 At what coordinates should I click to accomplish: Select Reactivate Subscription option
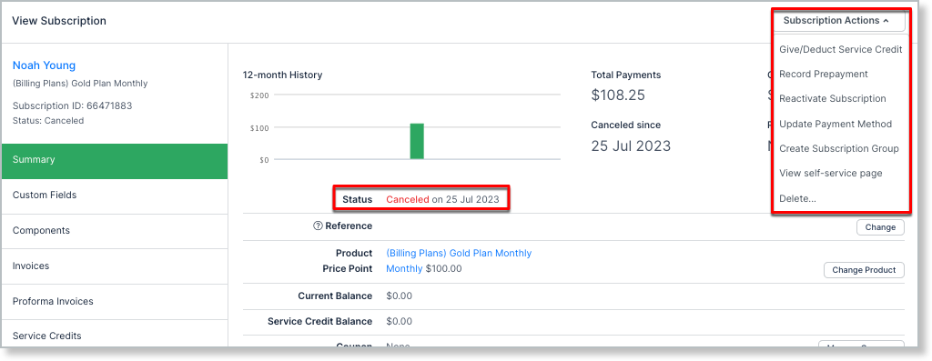tap(832, 98)
